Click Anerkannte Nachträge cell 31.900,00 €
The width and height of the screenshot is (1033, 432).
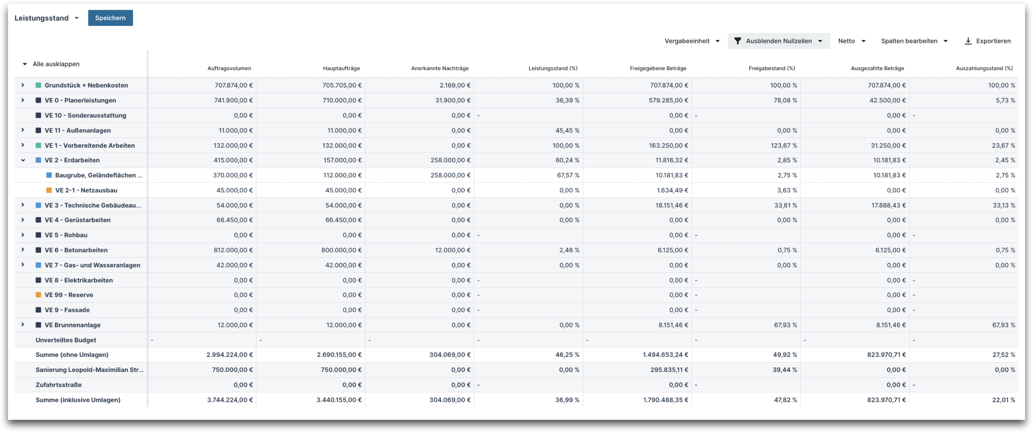click(453, 100)
